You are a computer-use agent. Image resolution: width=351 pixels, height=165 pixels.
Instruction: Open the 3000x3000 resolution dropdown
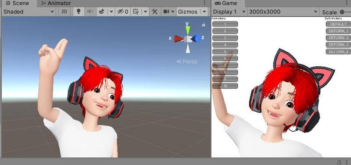point(283,12)
